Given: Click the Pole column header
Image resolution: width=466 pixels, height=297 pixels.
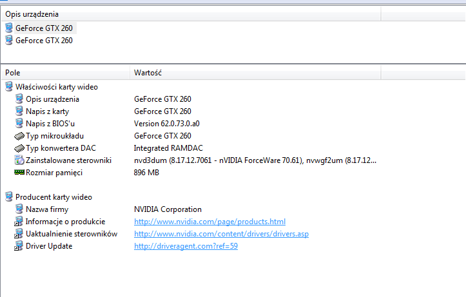Looking at the screenshot, I should [65, 72].
